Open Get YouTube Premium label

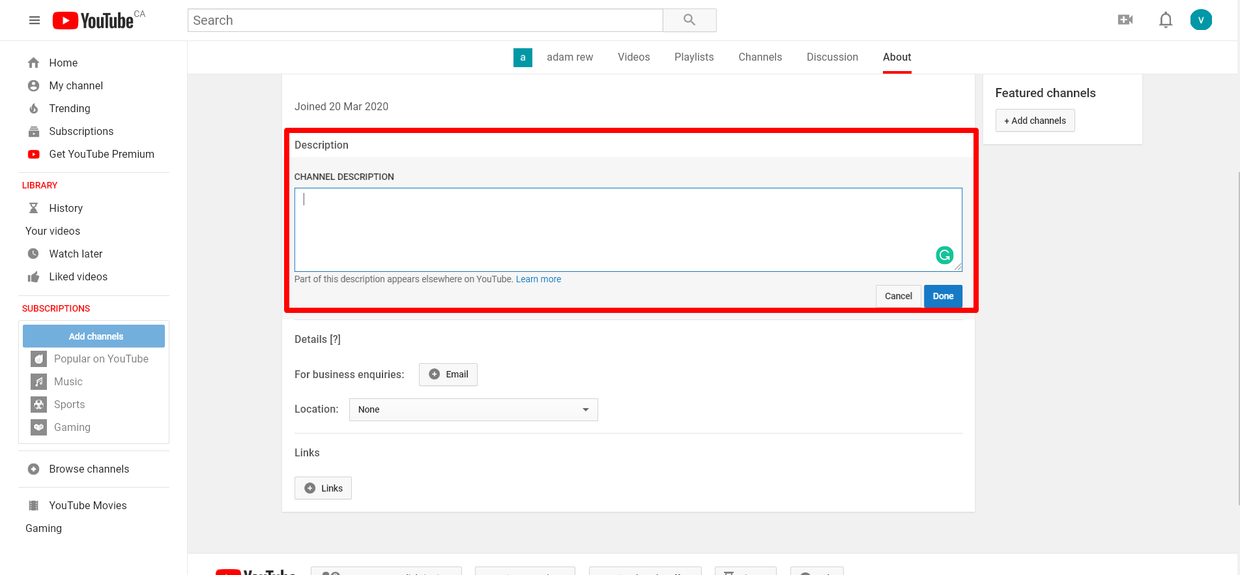(x=102, y=154)
